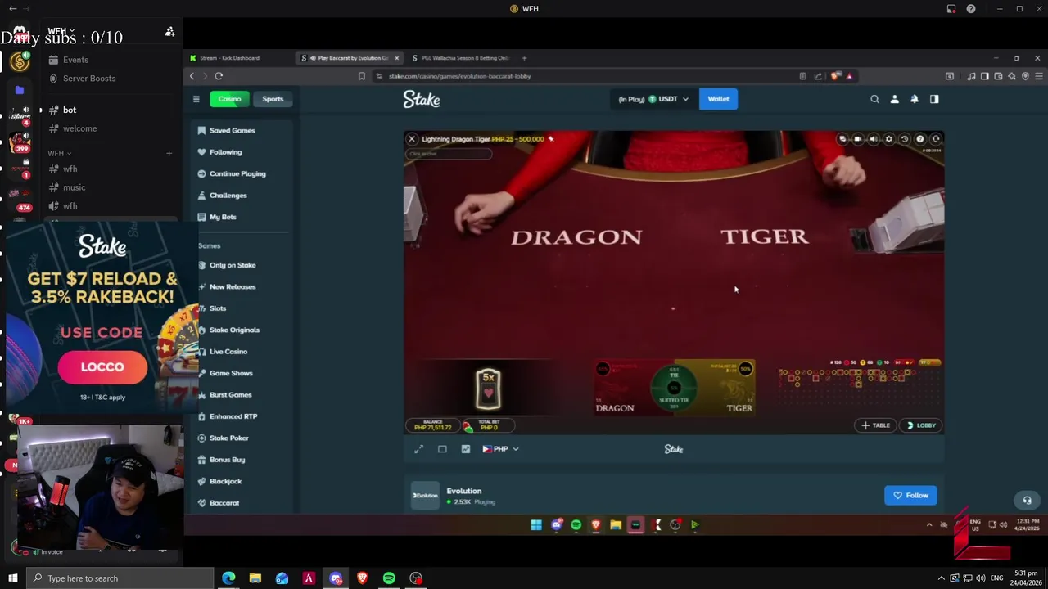Collapse the WFH channel category

(x=59, y=153)
